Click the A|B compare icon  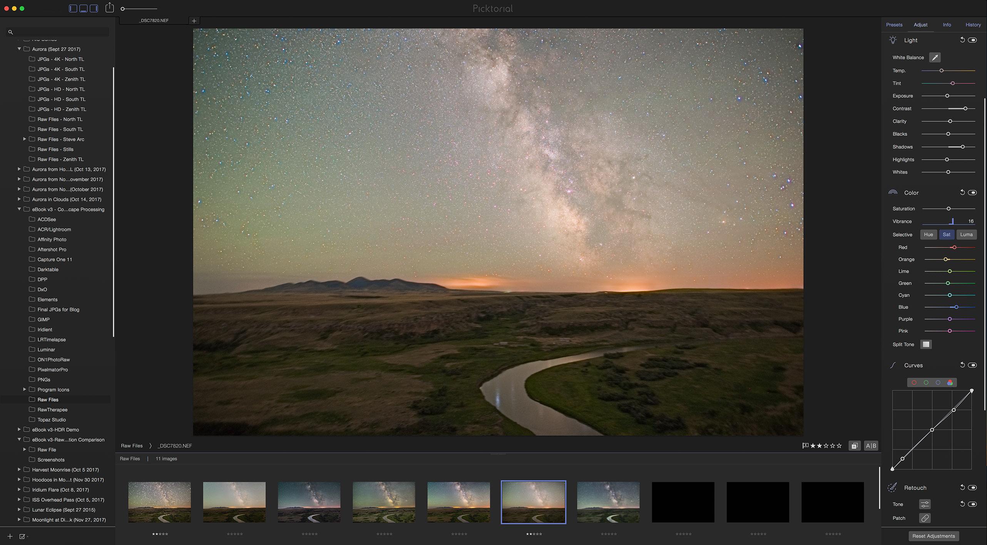click(871, 445)
